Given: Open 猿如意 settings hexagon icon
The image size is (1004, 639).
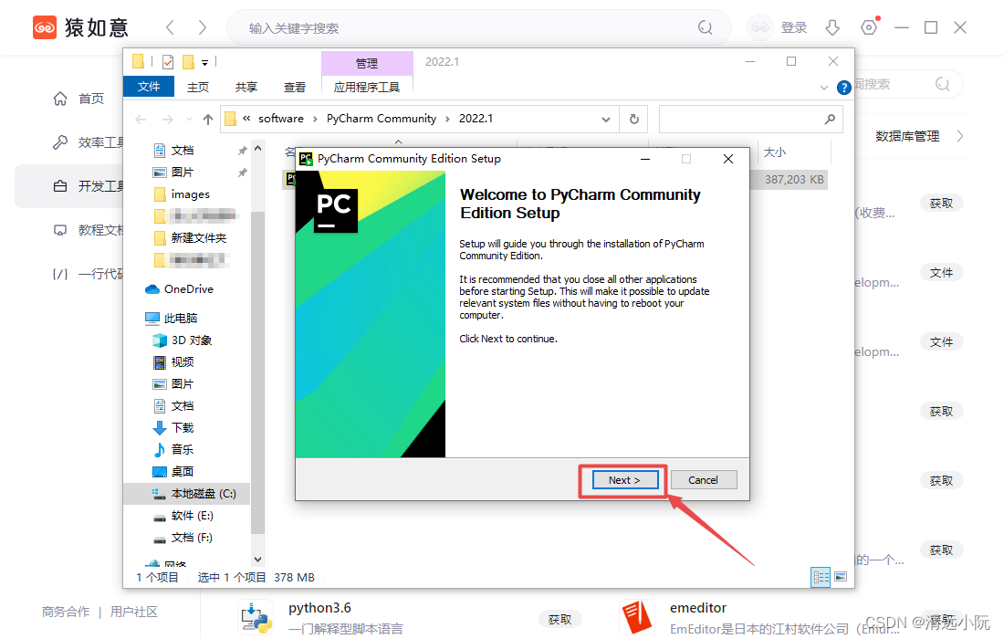Looking at the screenshot, I should coord(869,27).
